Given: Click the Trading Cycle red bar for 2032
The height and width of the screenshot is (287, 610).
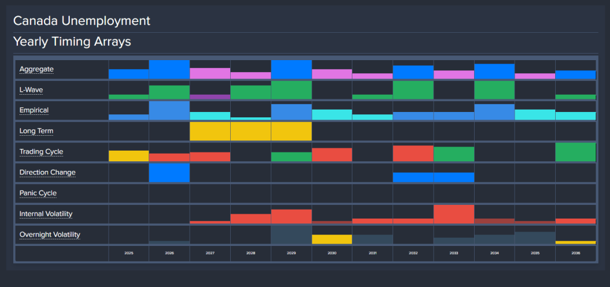Looking at the screenshot, I should [413, 154].
